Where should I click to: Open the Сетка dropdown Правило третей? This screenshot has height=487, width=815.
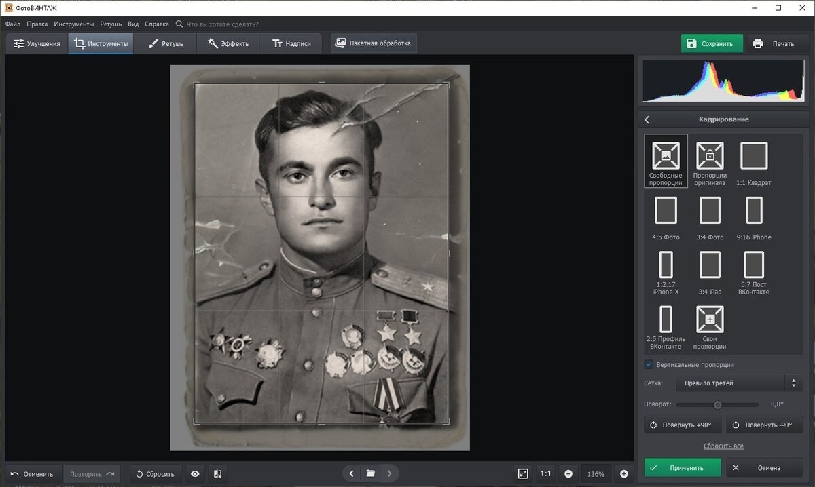tap(740, 383)
